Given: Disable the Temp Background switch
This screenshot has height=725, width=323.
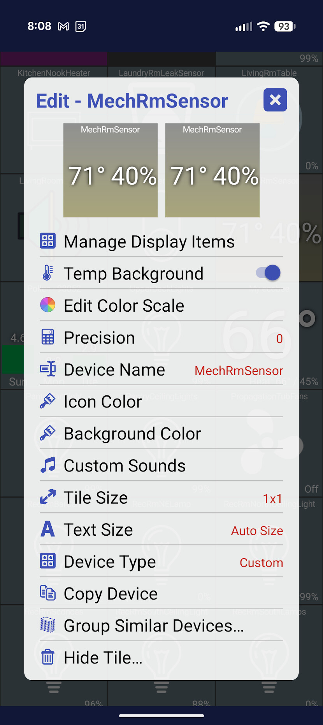Looking at the screenshot, I should (269, 273).
